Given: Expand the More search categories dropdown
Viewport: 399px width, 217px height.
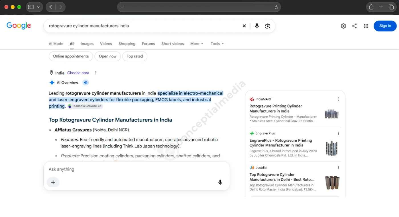Looking at the screenshot, I should [x=197, y=44].
